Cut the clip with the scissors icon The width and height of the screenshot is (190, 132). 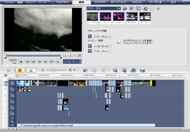point(75,55)
